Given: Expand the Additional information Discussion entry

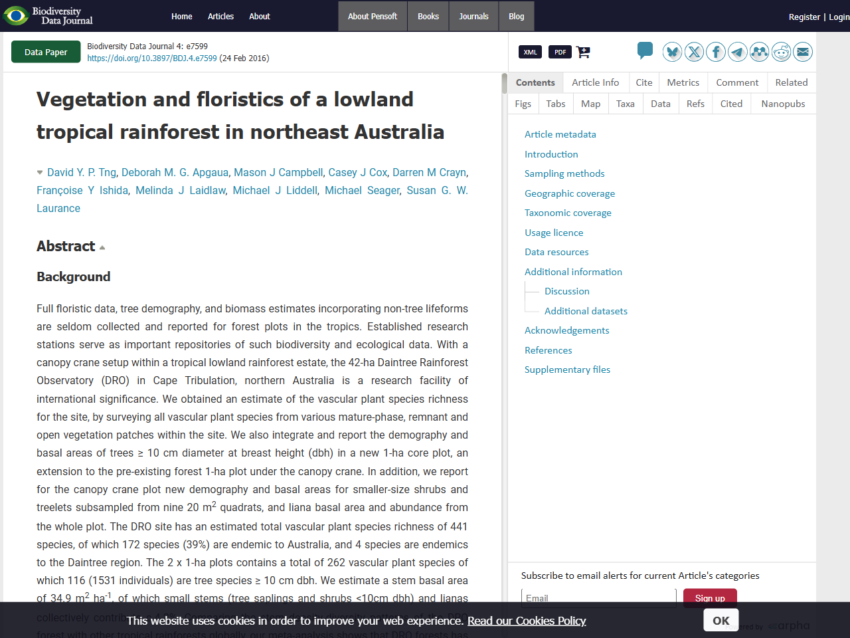Looking at the screenshot, I should (567, 290).
